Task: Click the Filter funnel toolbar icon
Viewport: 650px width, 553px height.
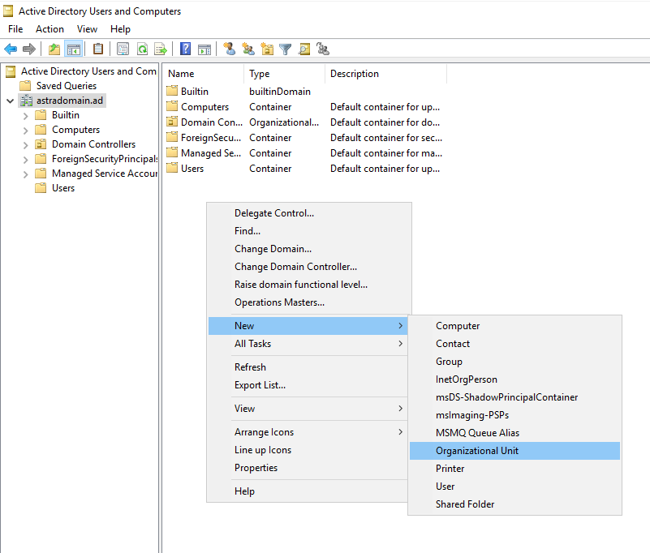Action: [285, 49]
